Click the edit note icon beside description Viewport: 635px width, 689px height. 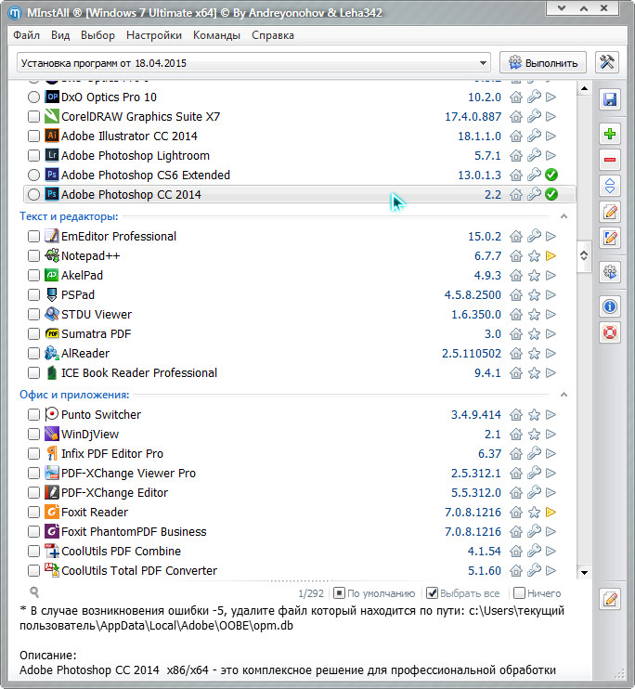tap(610, 599)
